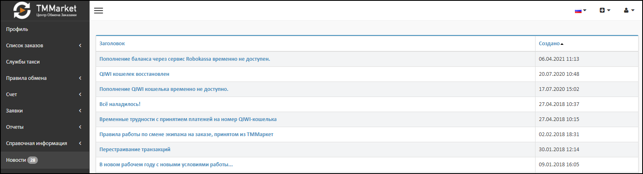Click the date 02.02.2018 18:31
Screen dimensions: 643x174
pos(559,134)
